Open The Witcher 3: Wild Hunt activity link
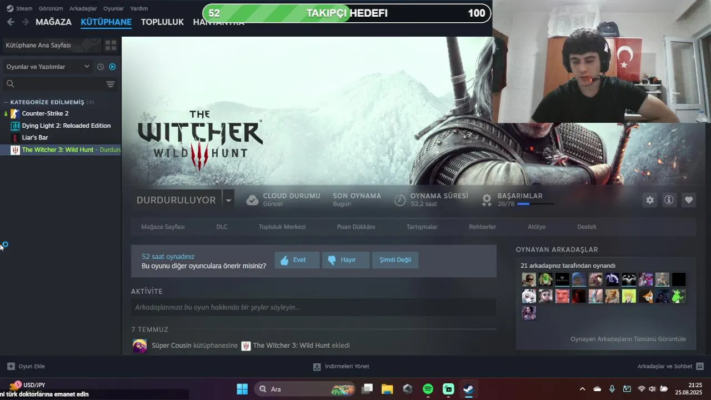The width and height of the screenshot is (711, 400). click(x=291, y=346)
